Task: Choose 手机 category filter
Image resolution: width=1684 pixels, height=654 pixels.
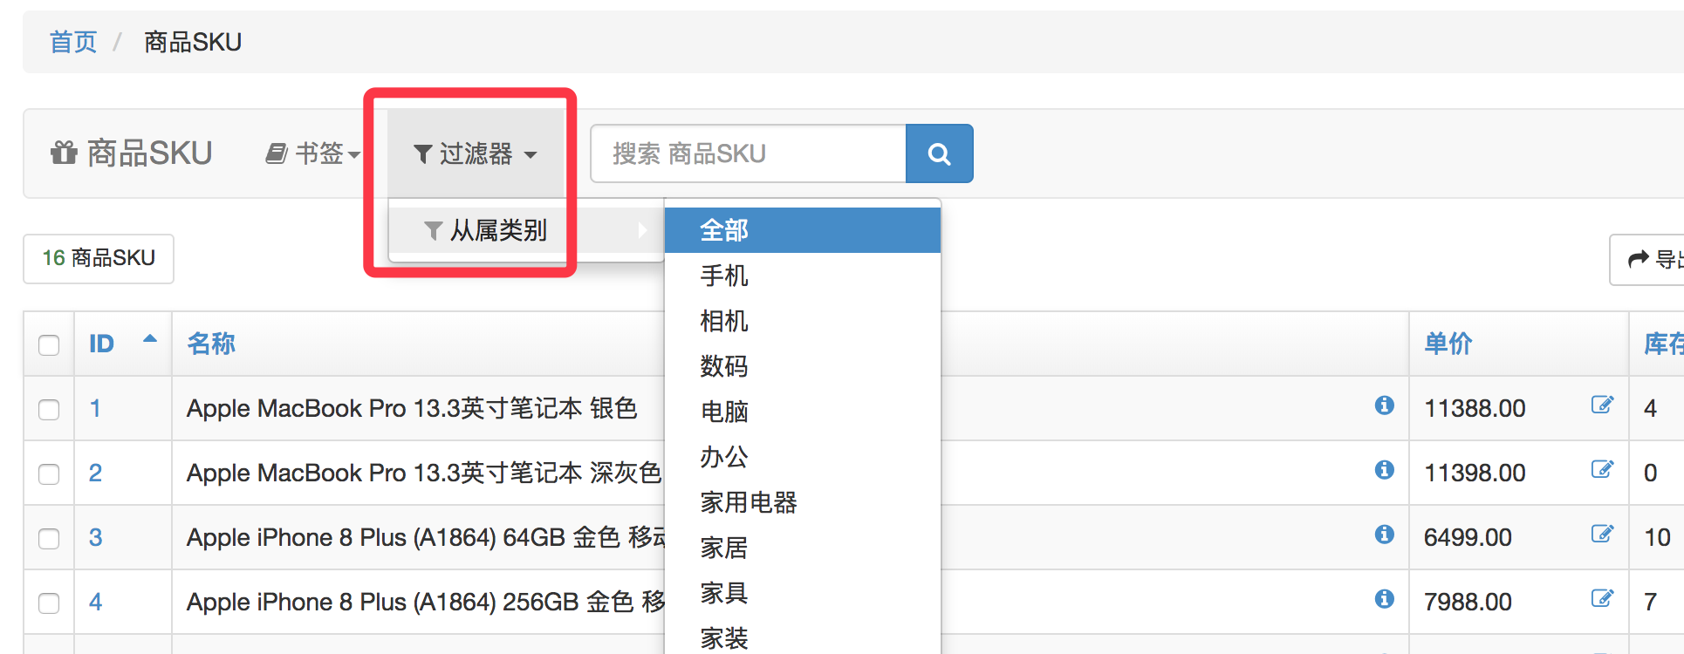Action: pyautogui.click(x=803, y=276)
